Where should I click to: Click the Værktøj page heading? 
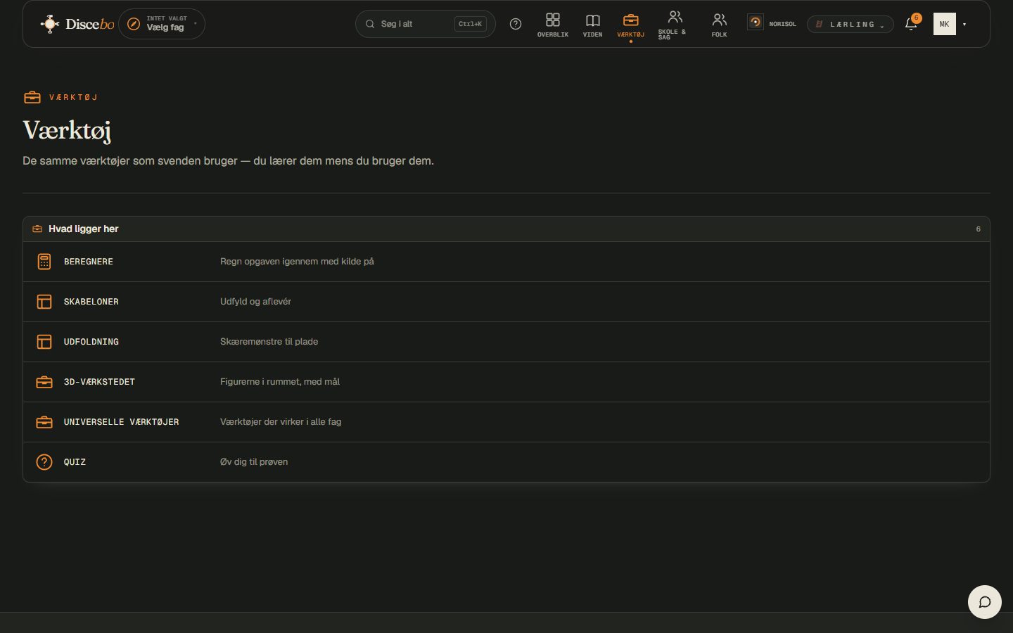coord(68,130)
